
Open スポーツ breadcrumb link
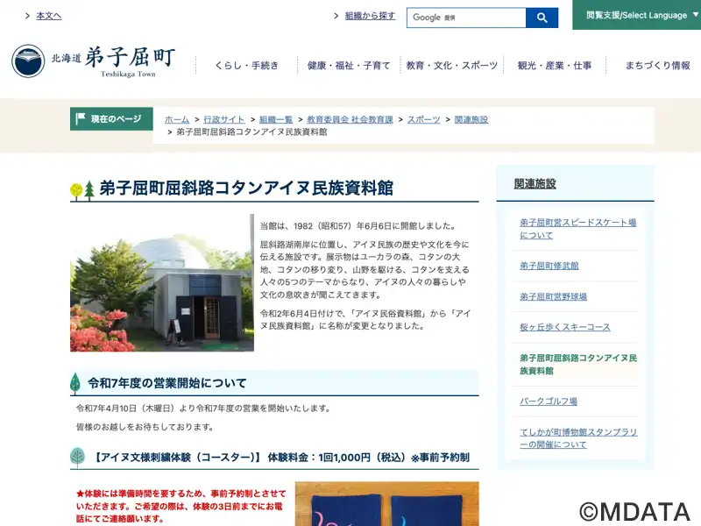423,119
